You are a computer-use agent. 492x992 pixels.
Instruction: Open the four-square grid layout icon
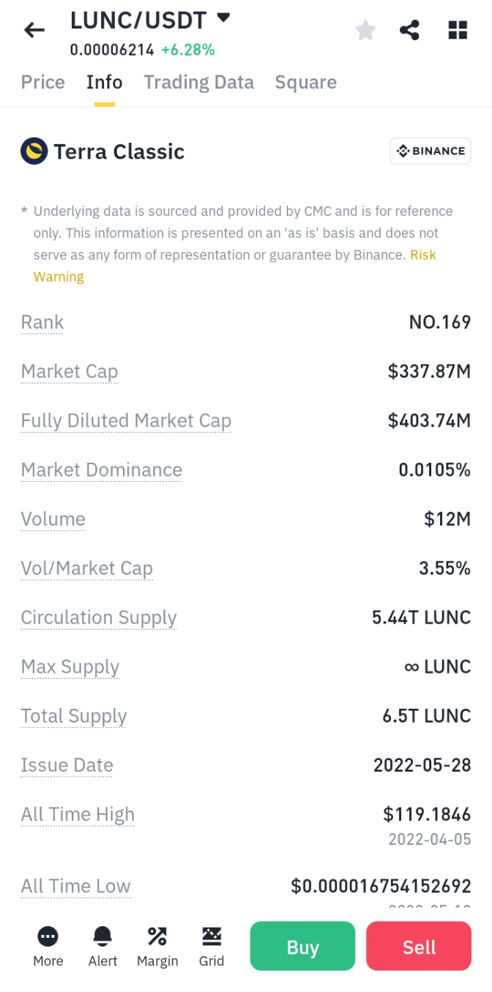pyautogui.click(x=458, y=30)
